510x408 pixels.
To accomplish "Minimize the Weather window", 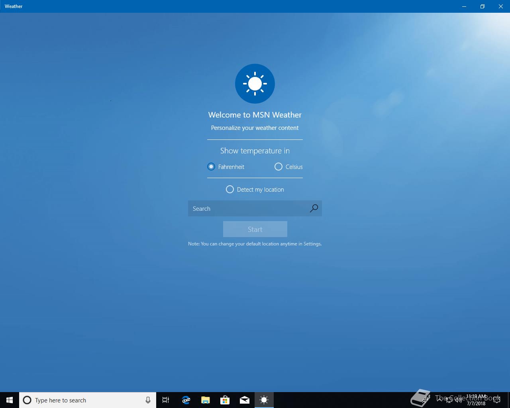I will [464, 6].
